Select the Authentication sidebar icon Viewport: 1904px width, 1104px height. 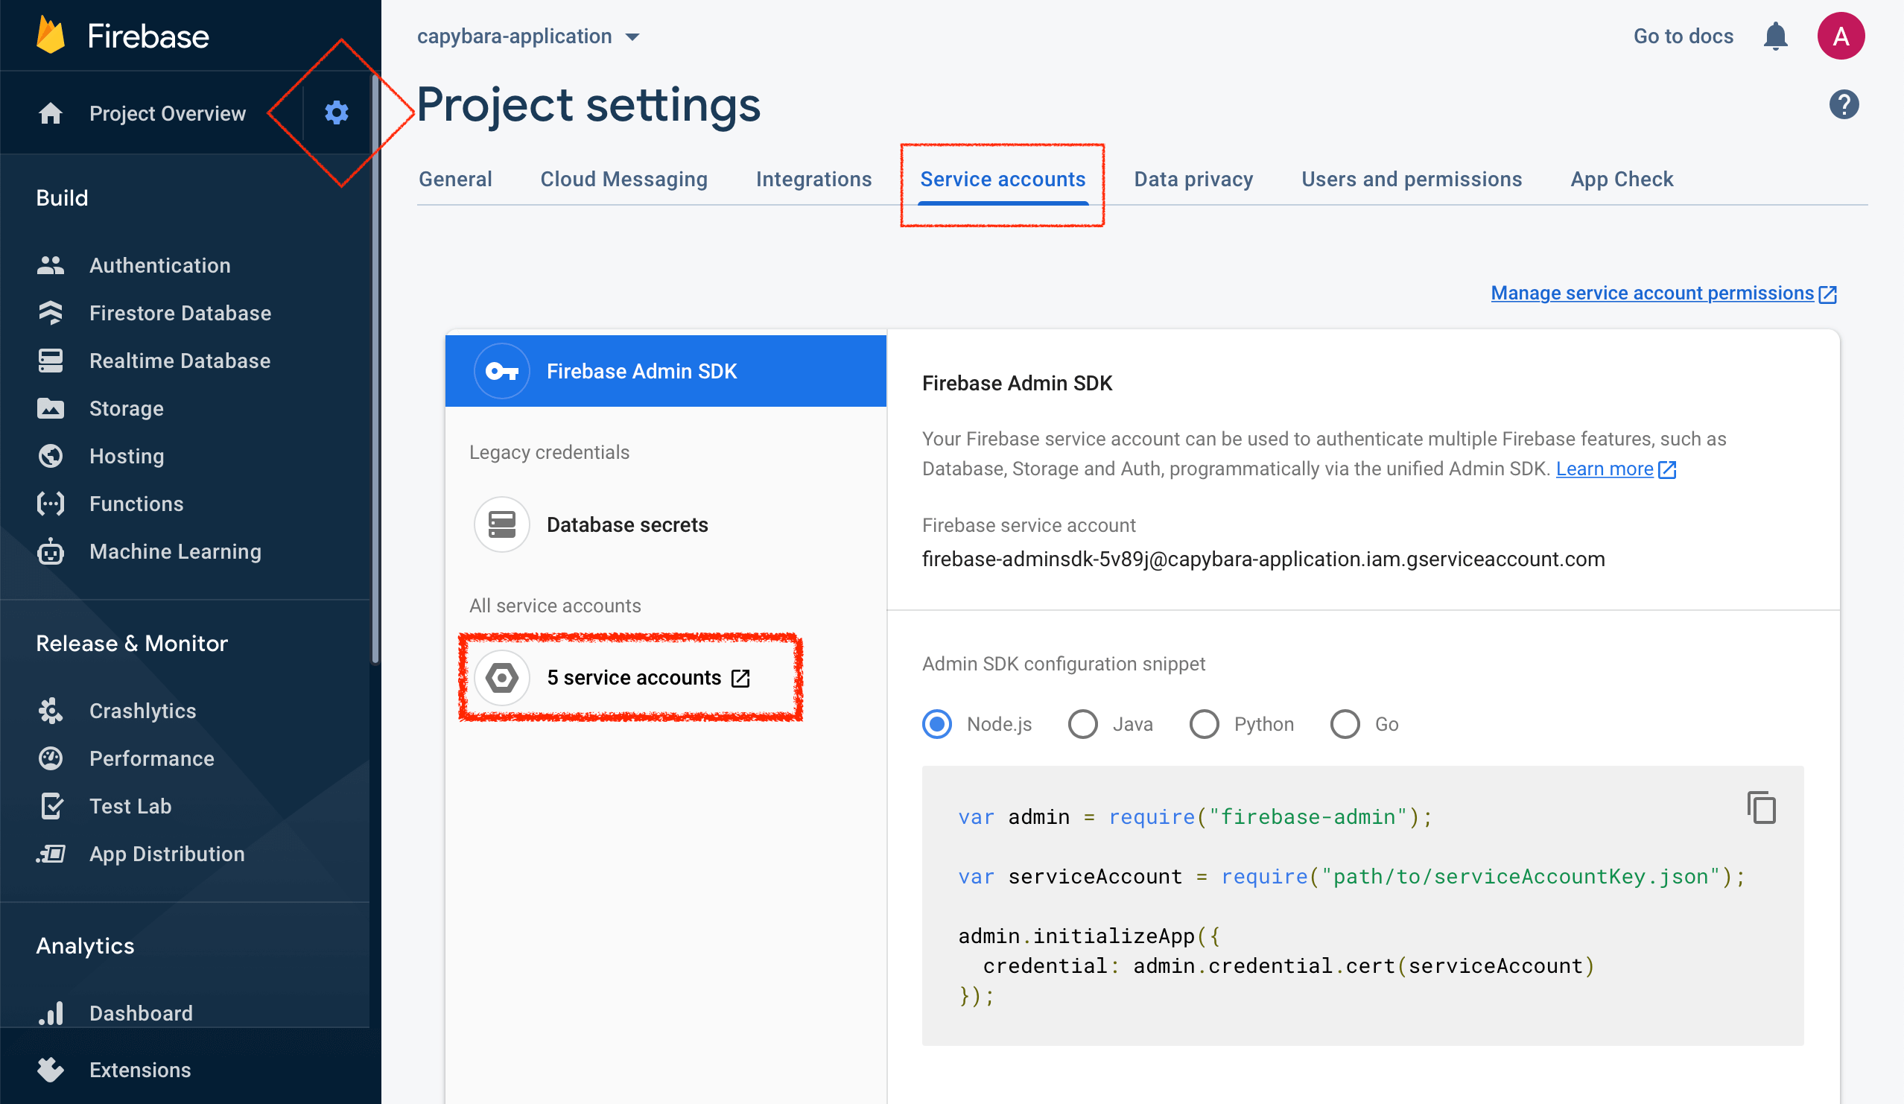(x=50, y=264)
